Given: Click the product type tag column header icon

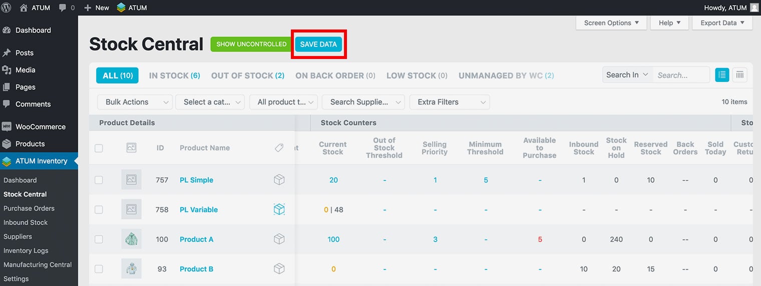Looking at the screenshot, I should [x=279, y=148].
